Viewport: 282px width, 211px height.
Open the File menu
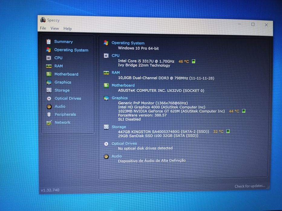43,28
